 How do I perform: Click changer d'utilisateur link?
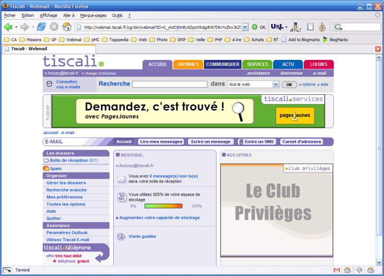pos(101,73)
